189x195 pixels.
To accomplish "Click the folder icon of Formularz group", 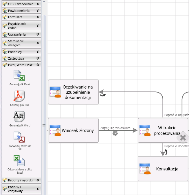I will (5, 17).
